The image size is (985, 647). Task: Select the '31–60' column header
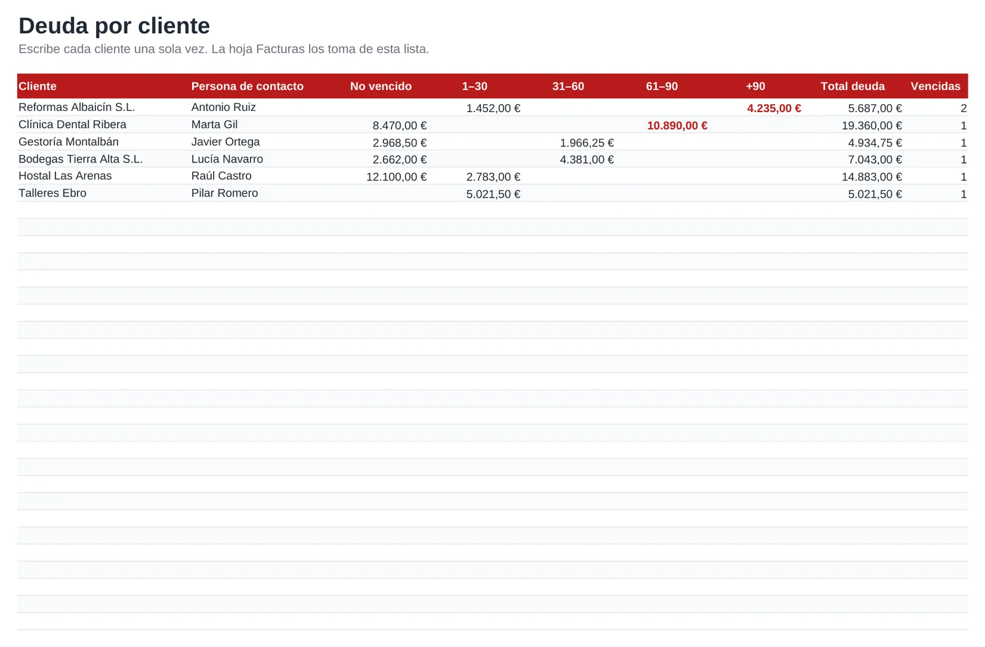point(568,86)
